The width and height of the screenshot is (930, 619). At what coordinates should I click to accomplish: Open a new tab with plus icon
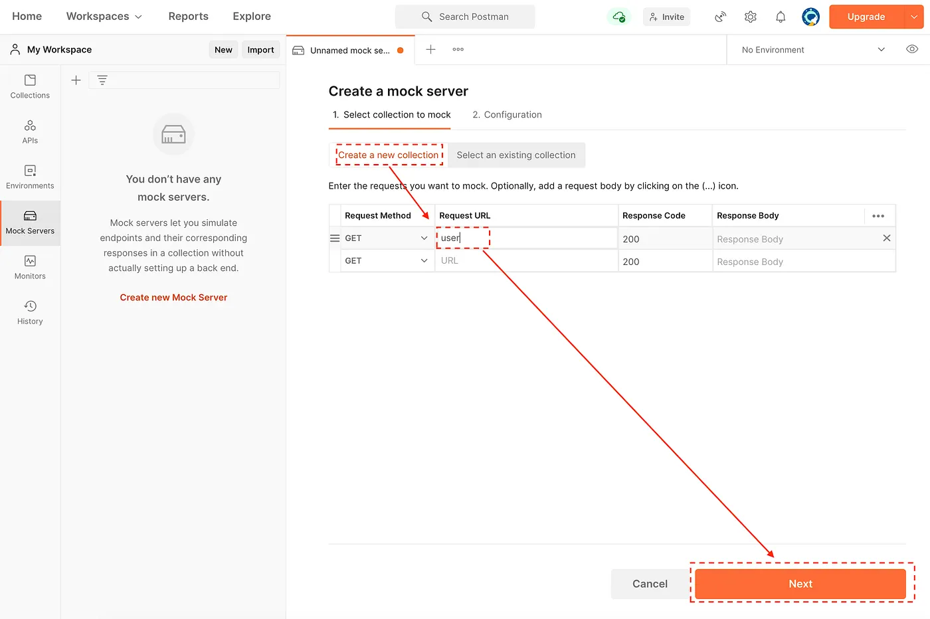tap(430, 49)
